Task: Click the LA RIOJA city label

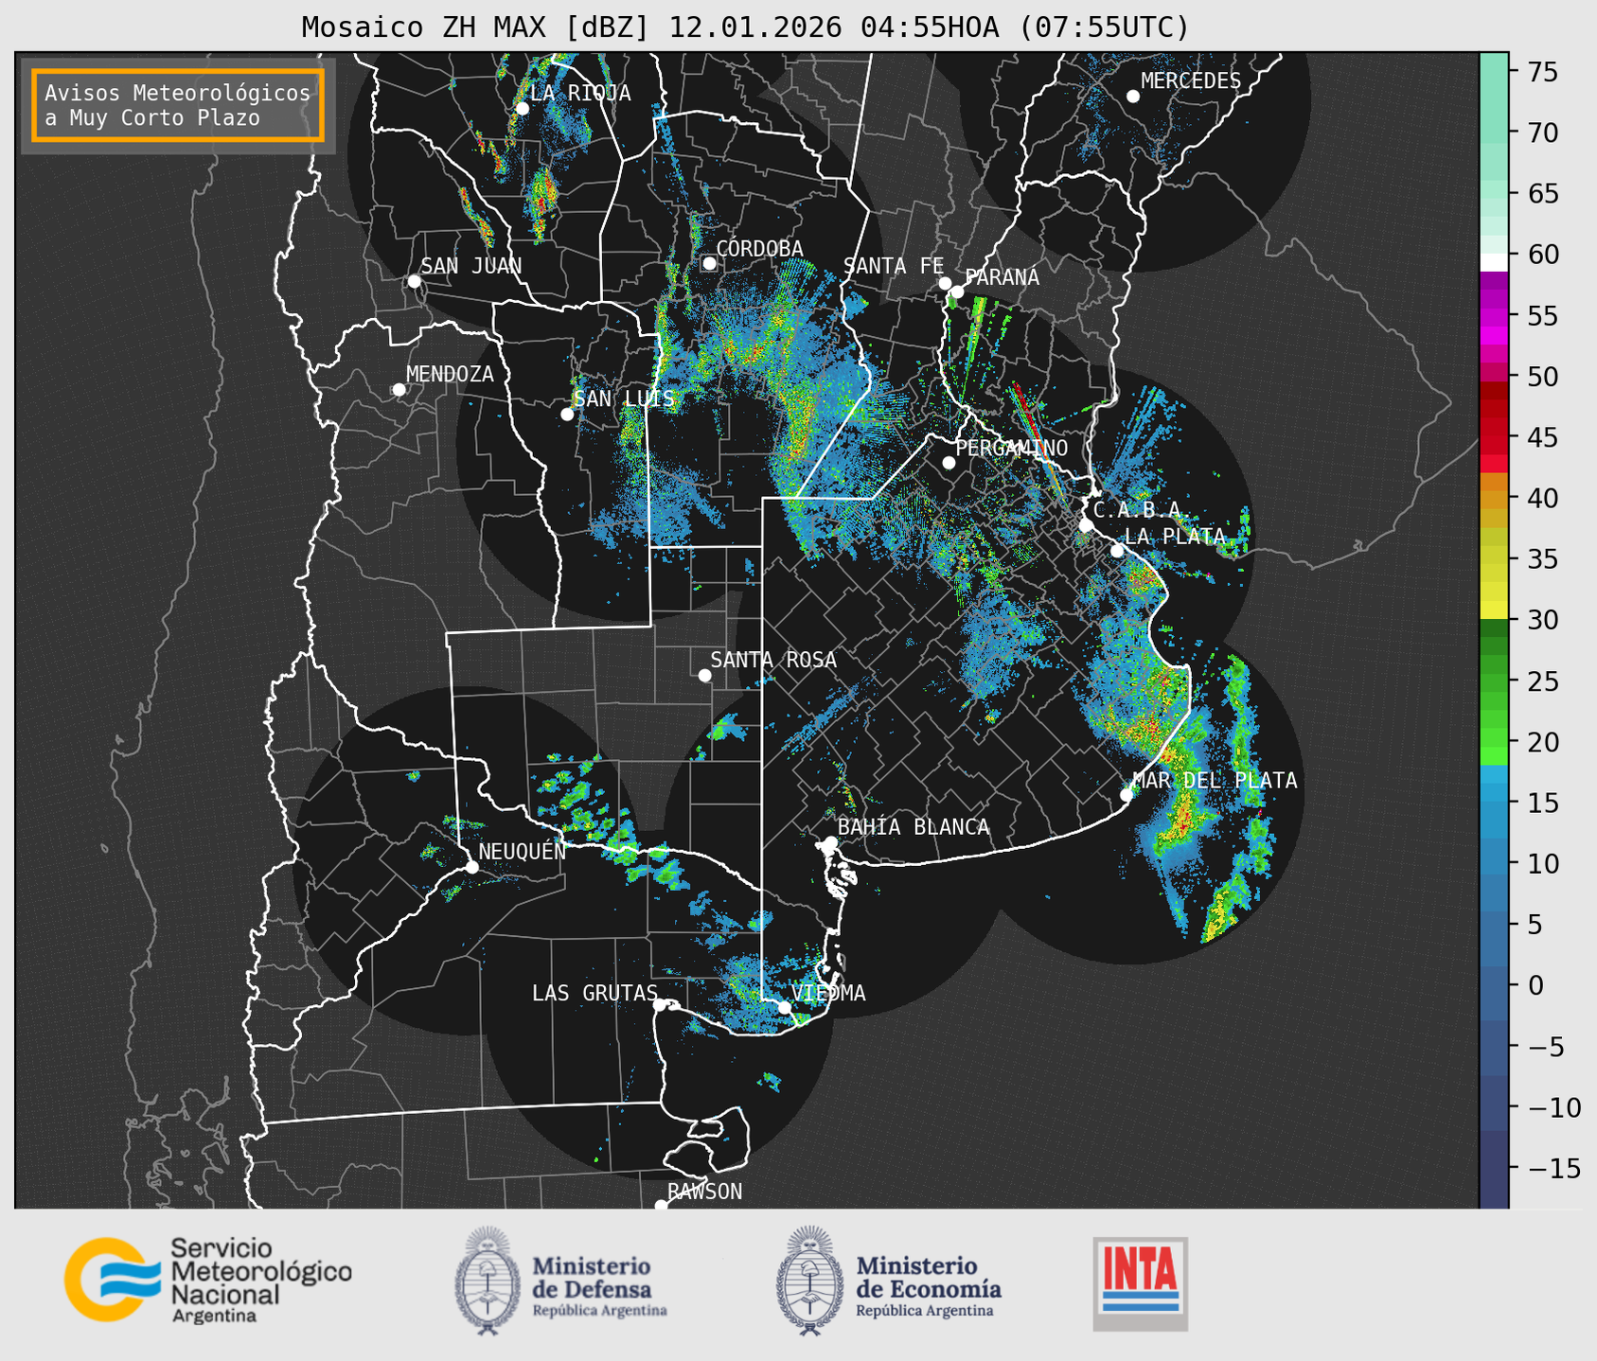Action: point(580,93)
